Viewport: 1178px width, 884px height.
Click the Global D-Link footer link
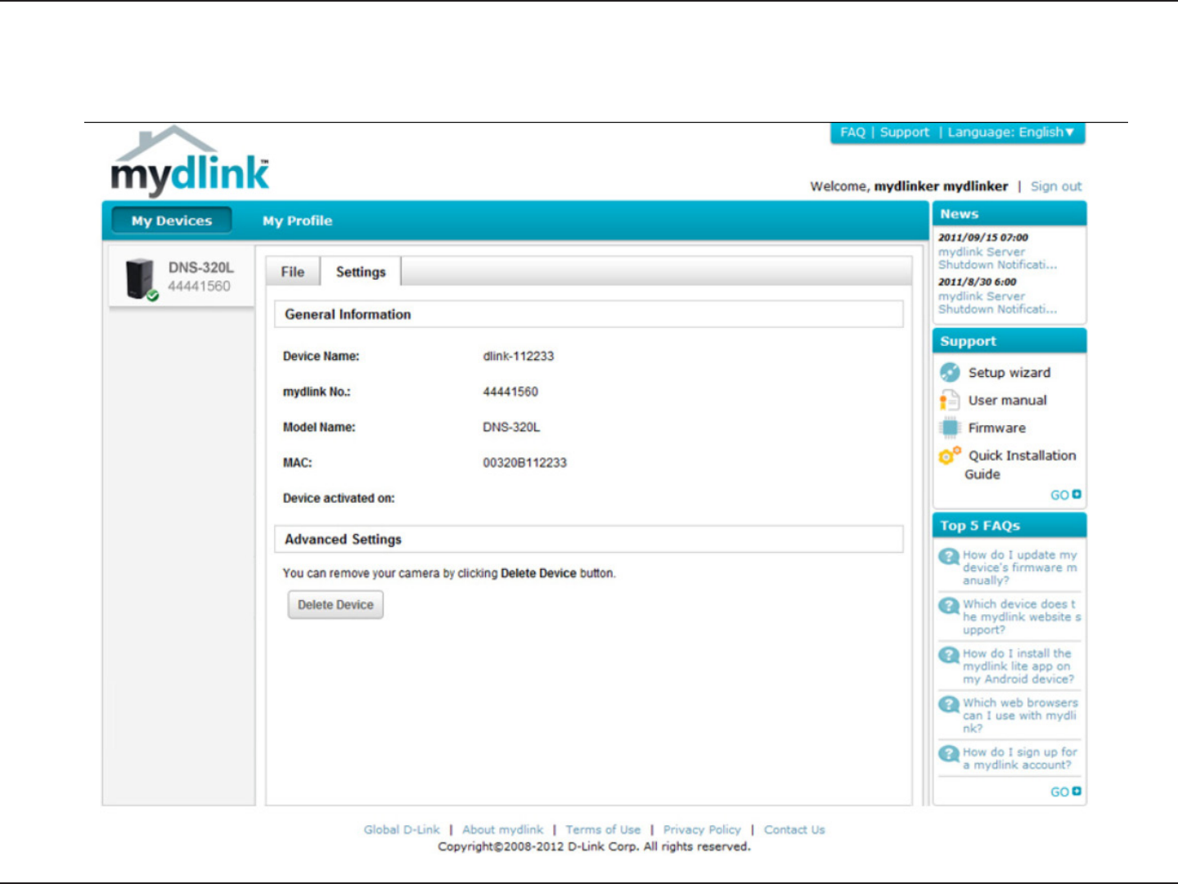tap(402, 830)
